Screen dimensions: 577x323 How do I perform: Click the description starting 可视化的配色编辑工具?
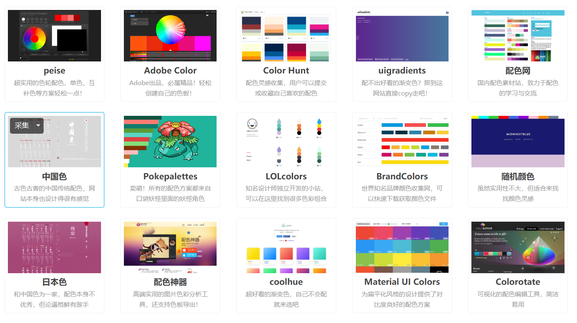click(518, 299)
